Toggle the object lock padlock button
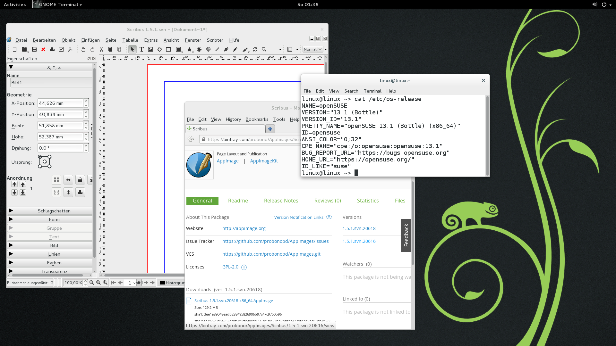 click(80, 180)
